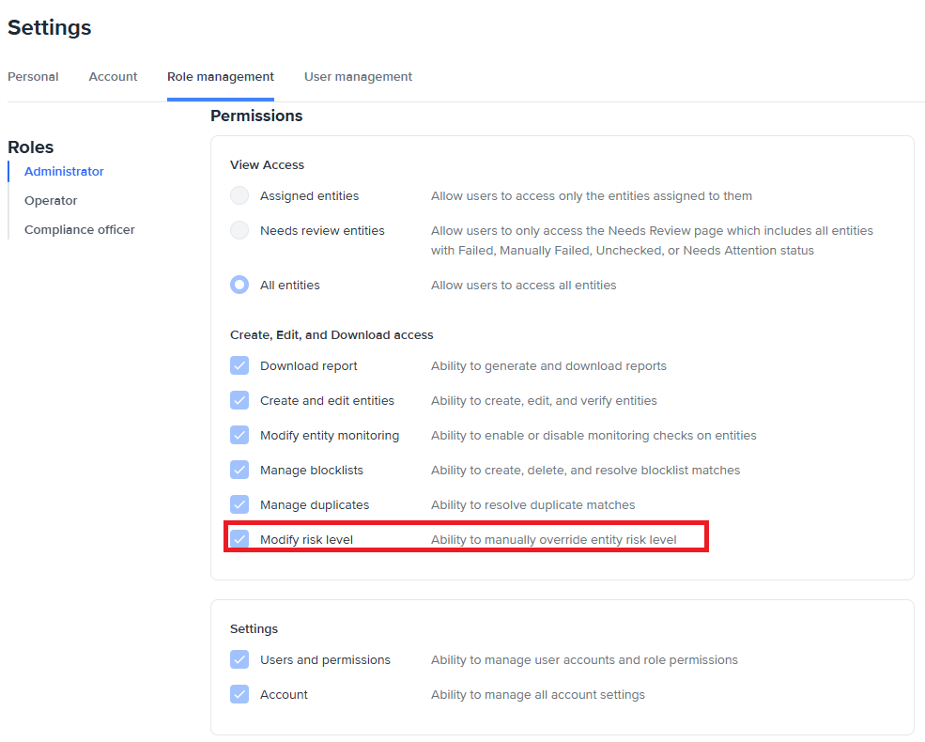Click the 'Permissions' heading
This screenshot has height=742, width=925.
256,116
